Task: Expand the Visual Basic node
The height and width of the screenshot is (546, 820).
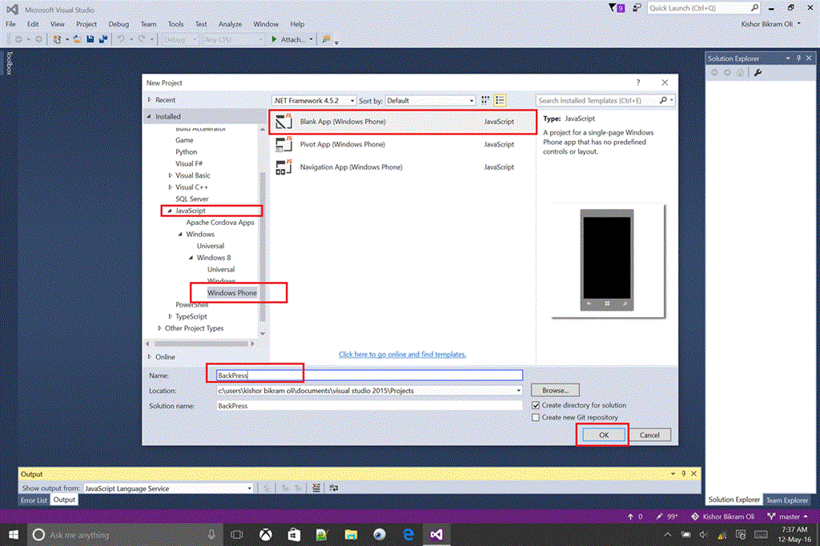Action: pyautogui.click(x=170, y=175)
